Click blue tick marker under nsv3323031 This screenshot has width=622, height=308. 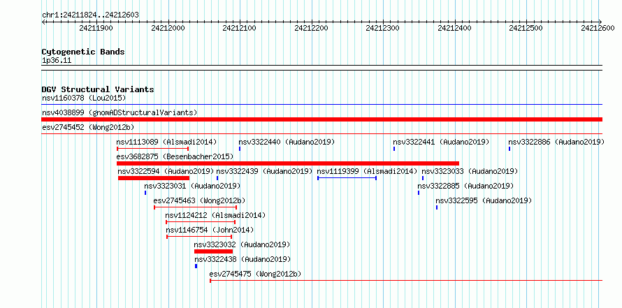point(145,193)
